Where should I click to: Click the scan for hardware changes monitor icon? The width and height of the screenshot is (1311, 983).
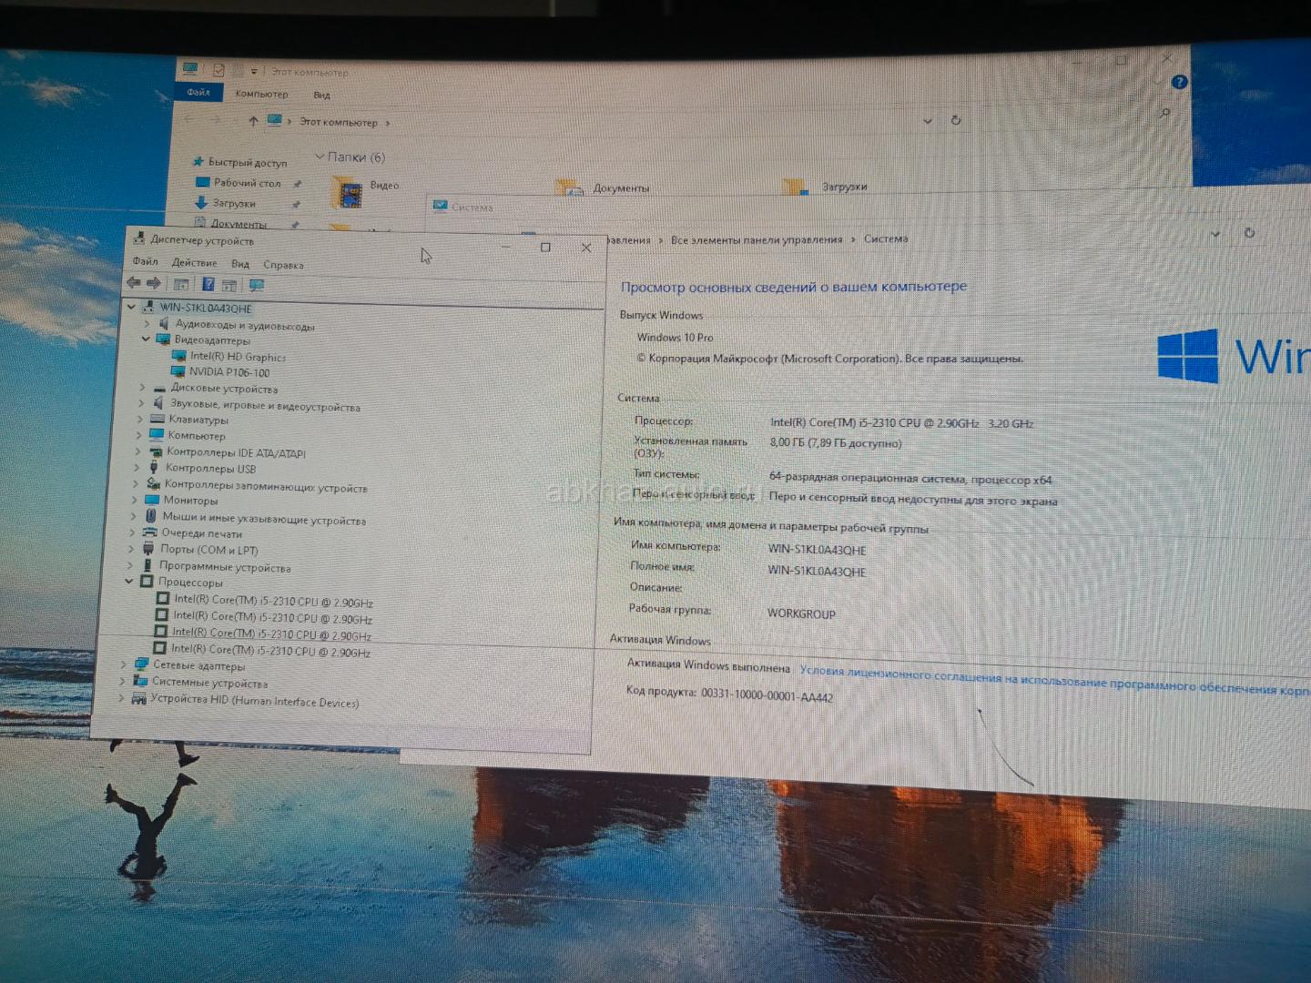click(257, 286)
